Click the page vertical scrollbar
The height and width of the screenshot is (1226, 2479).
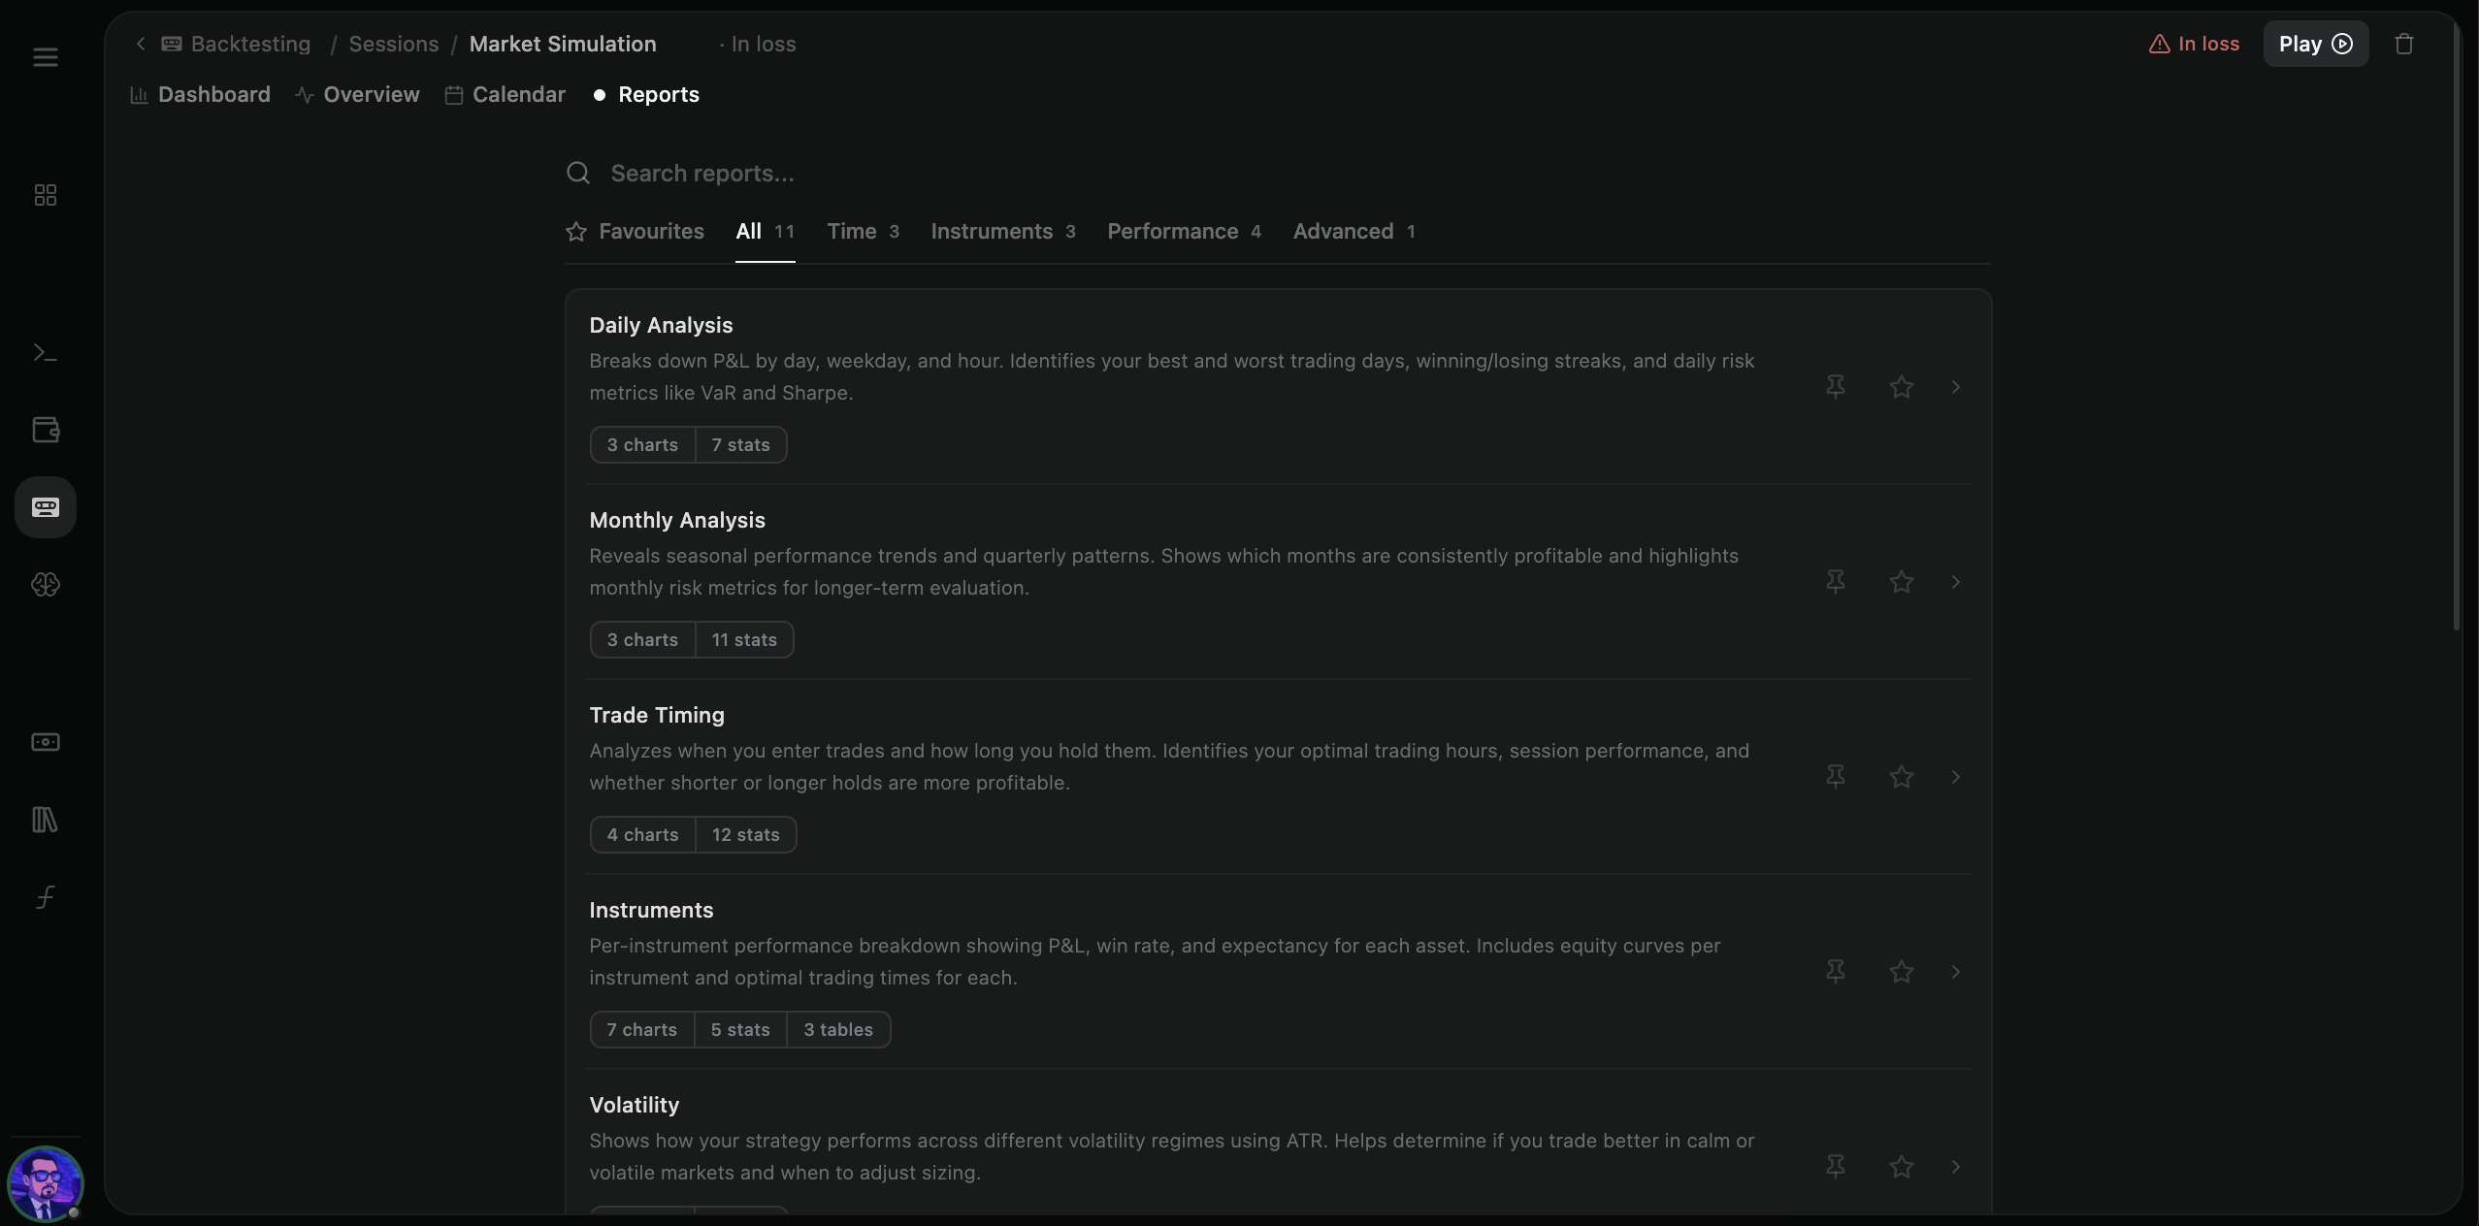[2458, 325]
